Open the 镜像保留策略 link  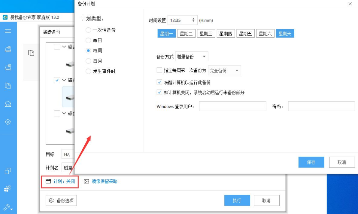[105, 181]
